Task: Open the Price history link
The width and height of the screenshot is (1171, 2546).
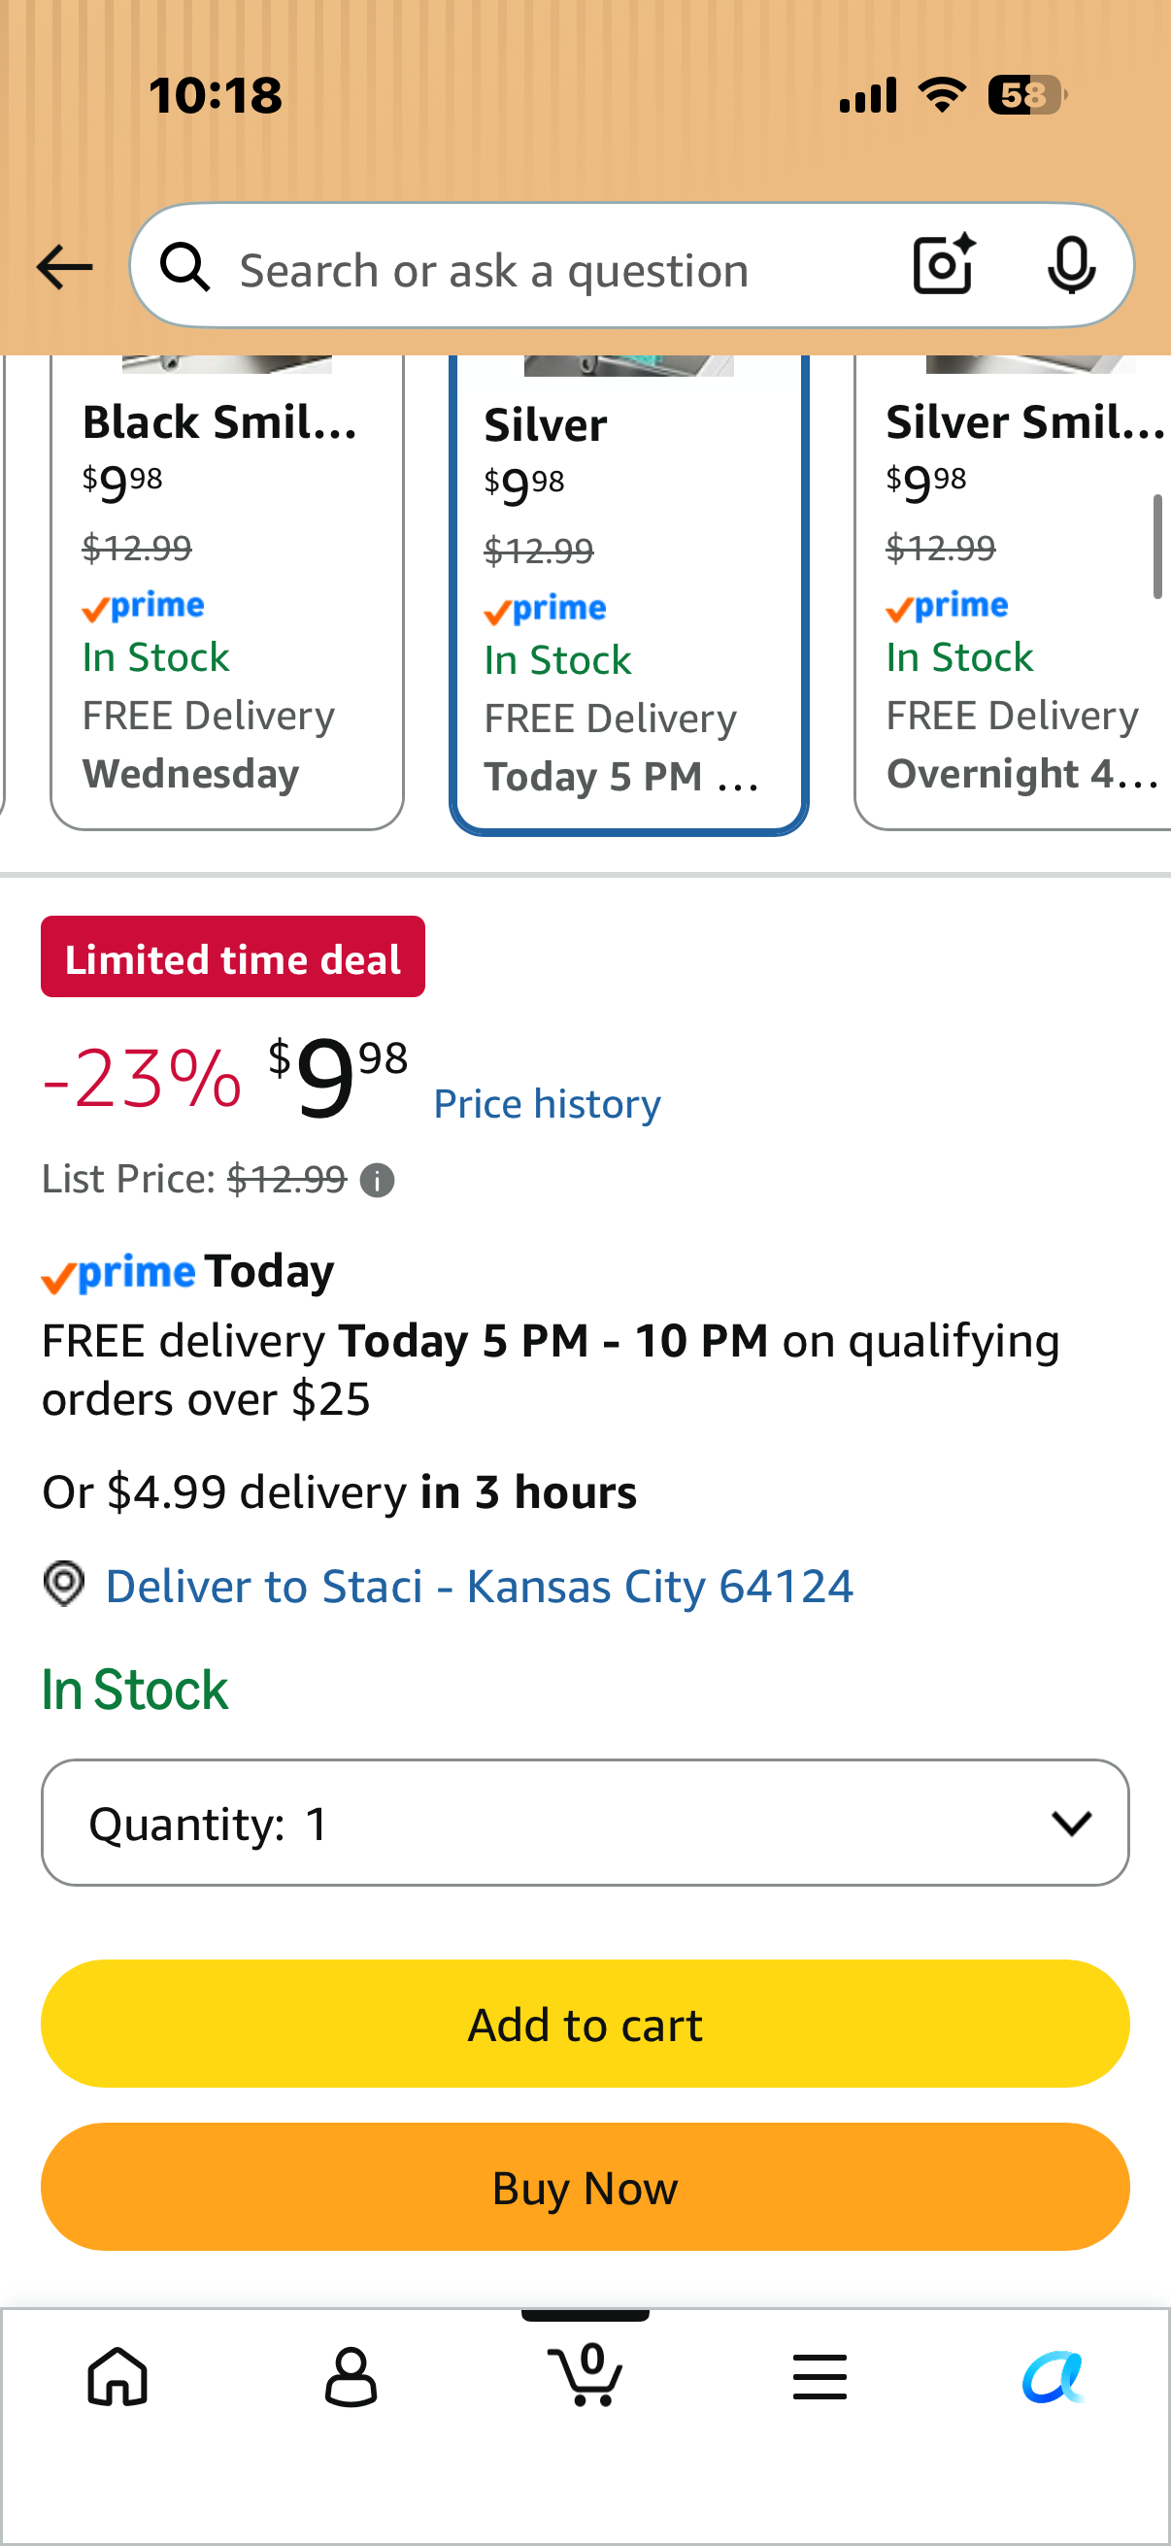Action: tap(548, 1103)
